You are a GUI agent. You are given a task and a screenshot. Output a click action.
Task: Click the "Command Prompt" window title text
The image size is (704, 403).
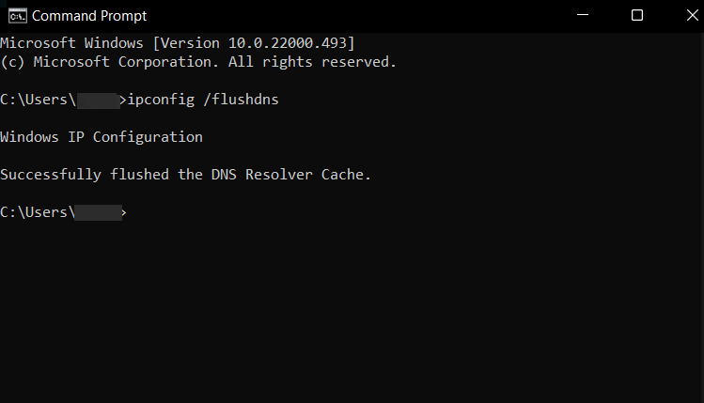click(88, 16)
